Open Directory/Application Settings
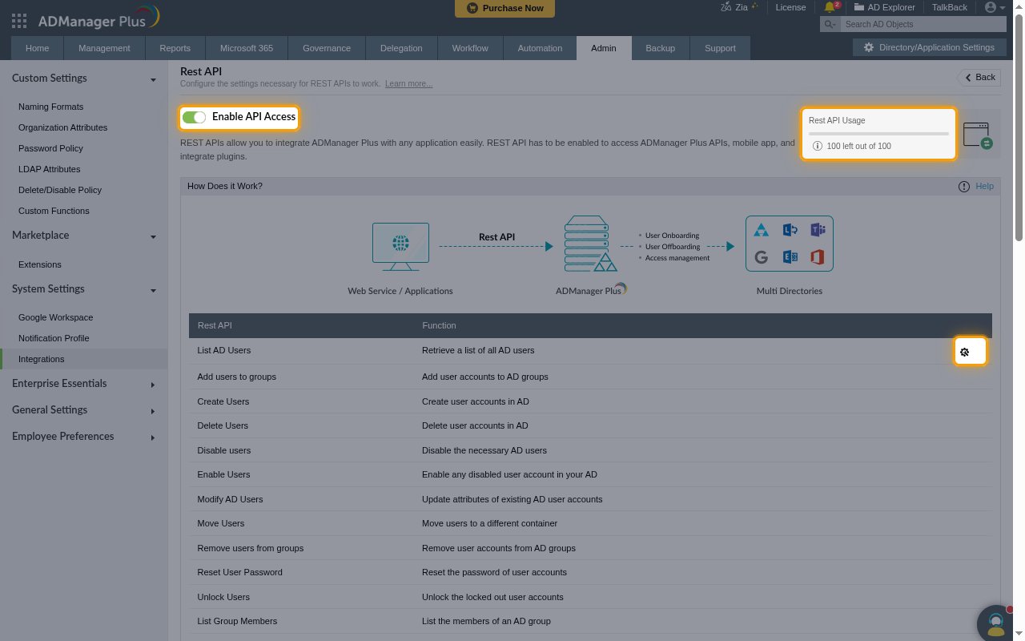 929,47
